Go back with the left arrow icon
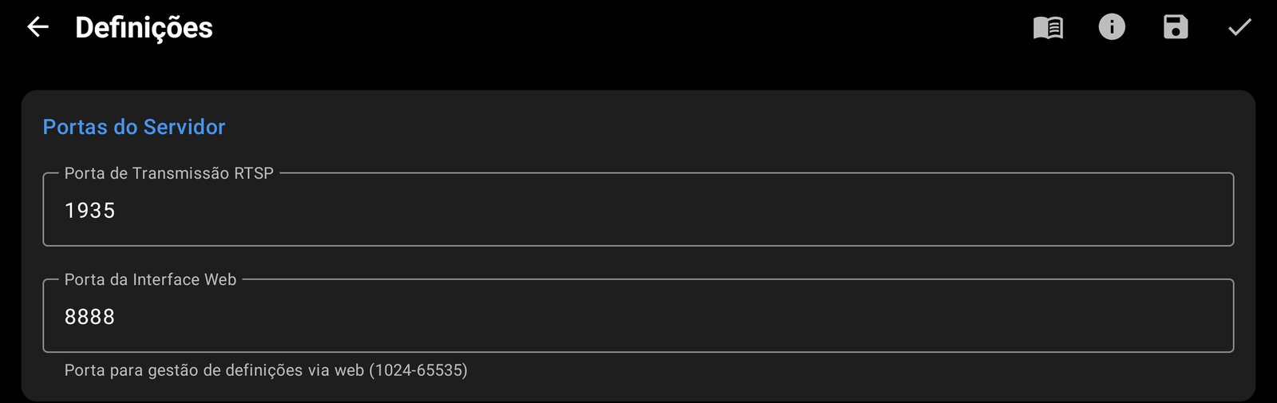The height and width of the screenshot is (403, 1277). tap(38, 27)
